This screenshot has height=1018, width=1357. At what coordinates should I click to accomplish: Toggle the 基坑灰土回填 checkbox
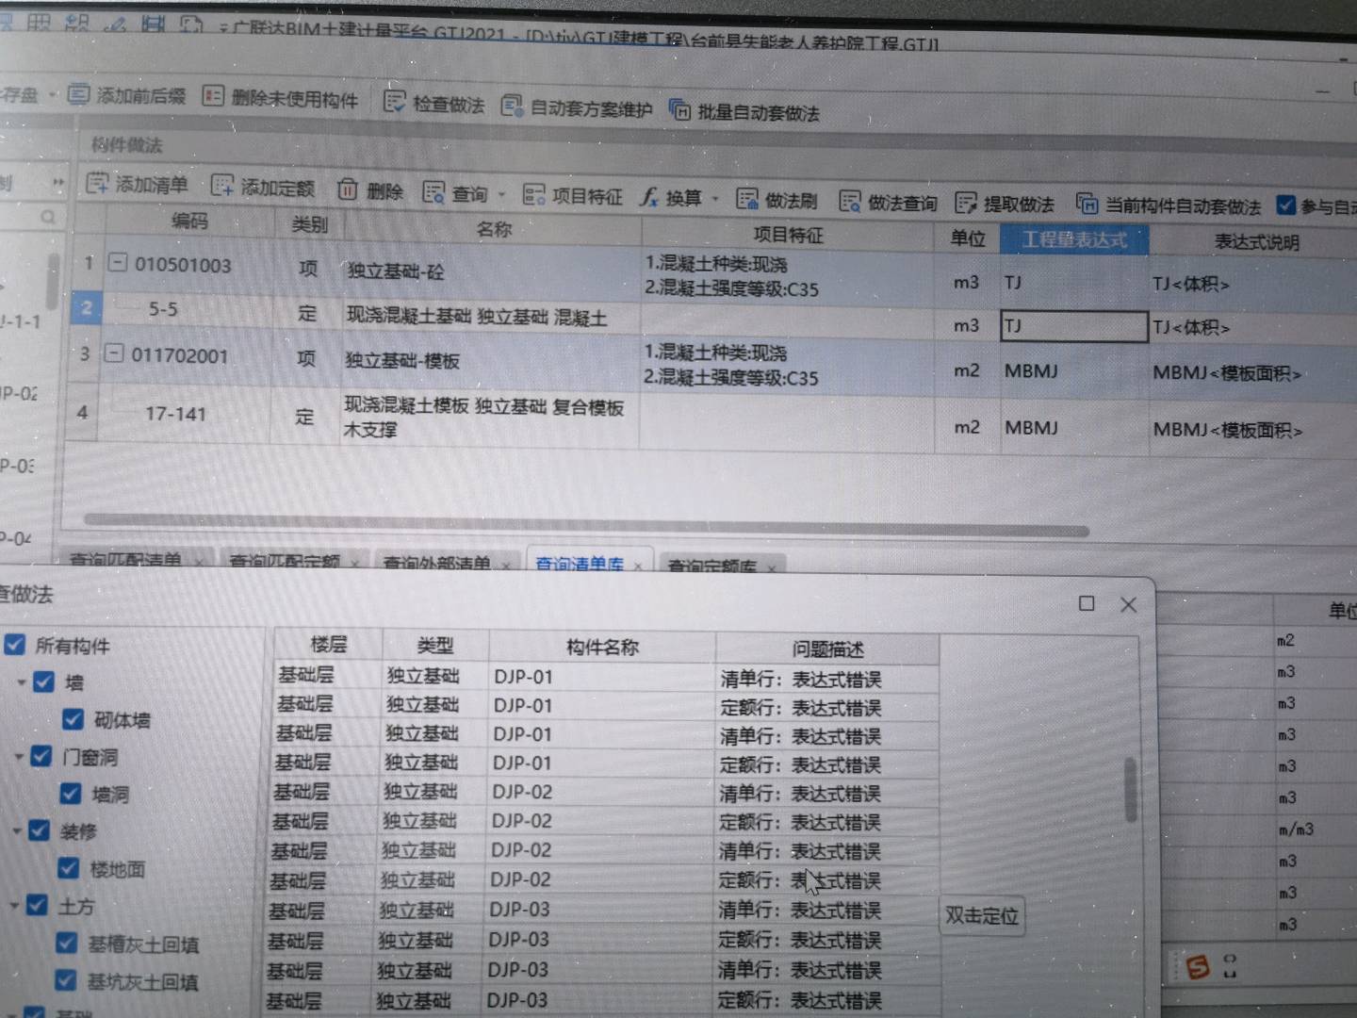point(64,980)
